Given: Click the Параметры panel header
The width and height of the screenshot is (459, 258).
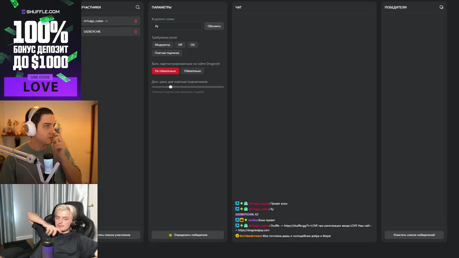Looking at the screenshot, I should click(x=161, y=7).
